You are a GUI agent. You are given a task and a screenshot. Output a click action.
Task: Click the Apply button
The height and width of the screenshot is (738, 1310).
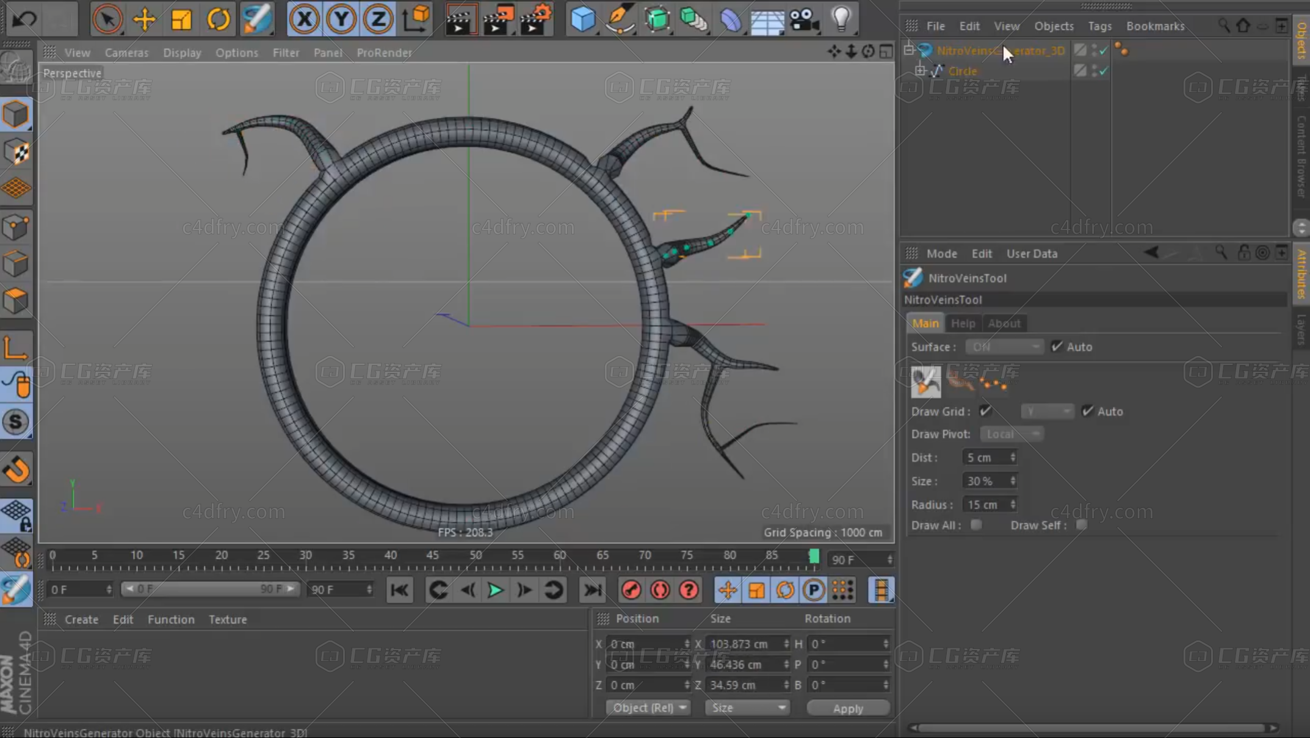coord(848,708)
